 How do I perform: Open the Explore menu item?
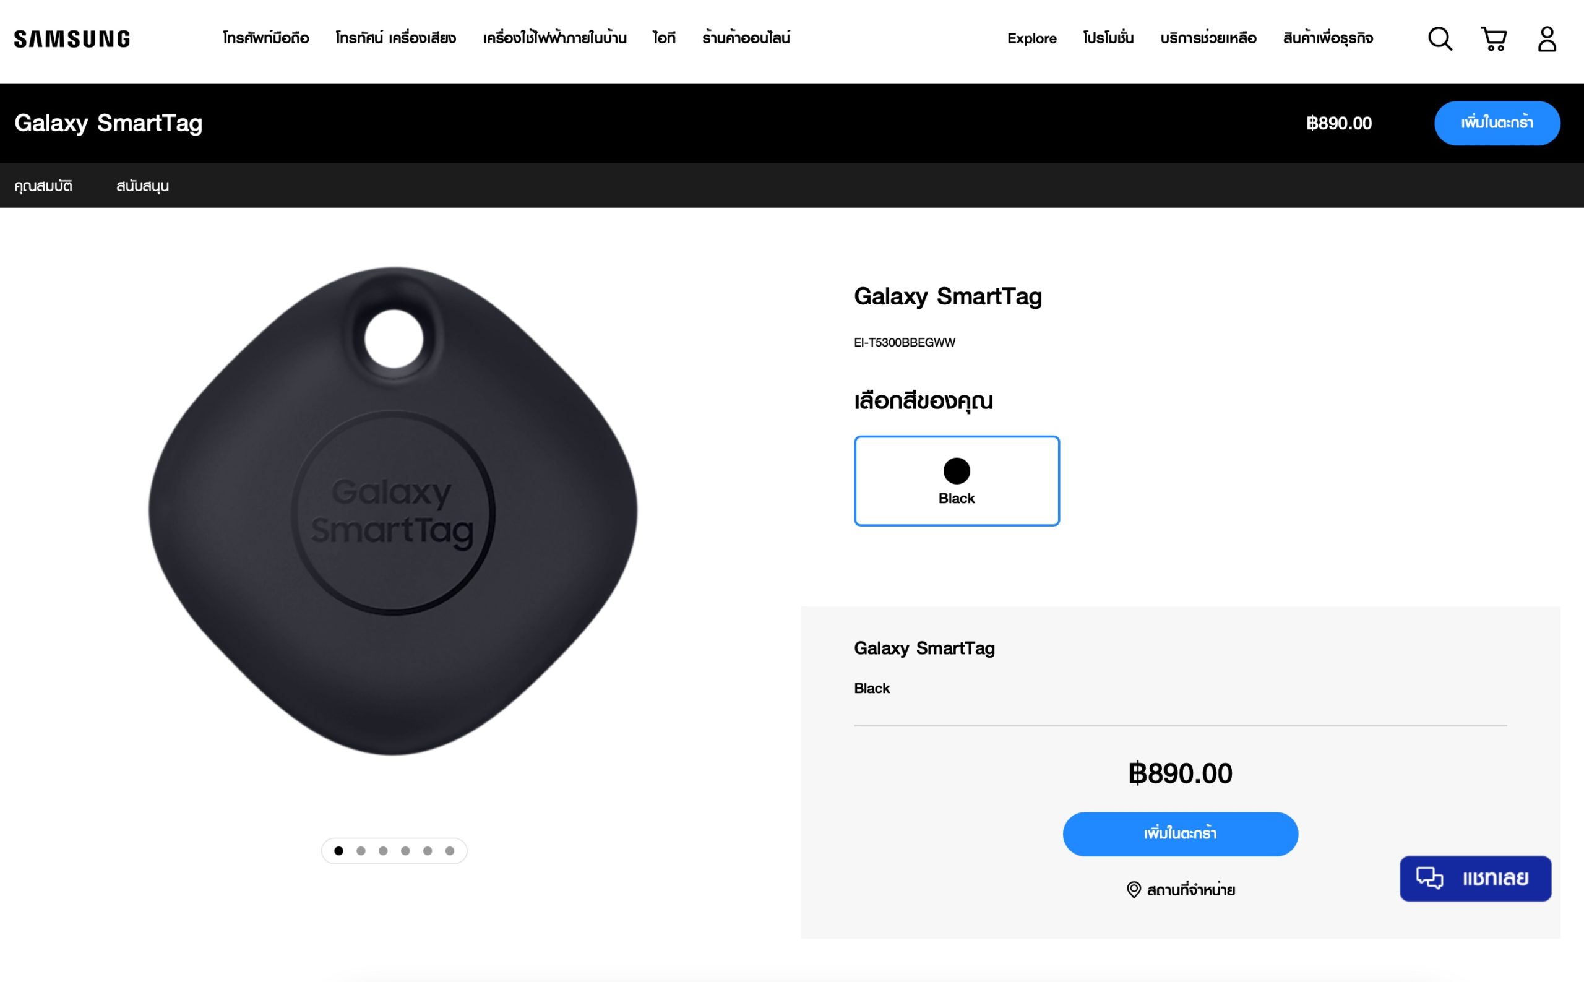1031,38
